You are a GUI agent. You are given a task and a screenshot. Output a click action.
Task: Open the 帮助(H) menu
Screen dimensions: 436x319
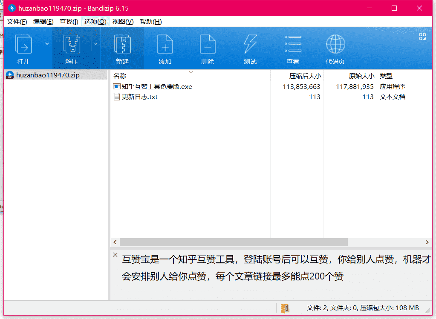coord(151,22)
